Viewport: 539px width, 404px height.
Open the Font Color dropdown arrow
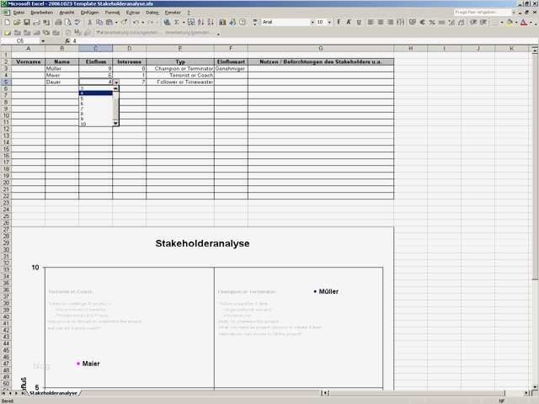[531, 23]
